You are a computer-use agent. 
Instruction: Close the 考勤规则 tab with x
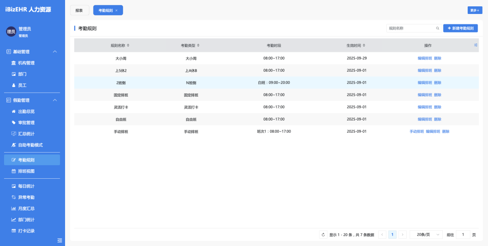pos(117,10)
